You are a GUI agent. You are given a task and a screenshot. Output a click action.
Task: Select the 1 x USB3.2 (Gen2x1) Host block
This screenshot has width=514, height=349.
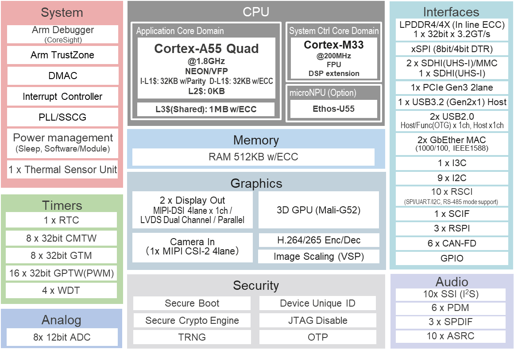pos(452,102)
